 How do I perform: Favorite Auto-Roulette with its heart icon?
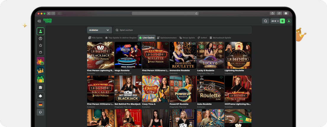point(221,78)
